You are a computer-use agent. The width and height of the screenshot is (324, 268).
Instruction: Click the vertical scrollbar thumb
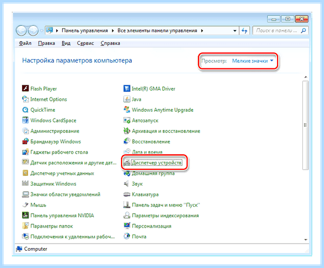pos(306,125)
